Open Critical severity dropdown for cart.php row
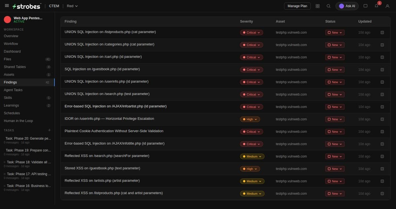 (x=251, y=57)
